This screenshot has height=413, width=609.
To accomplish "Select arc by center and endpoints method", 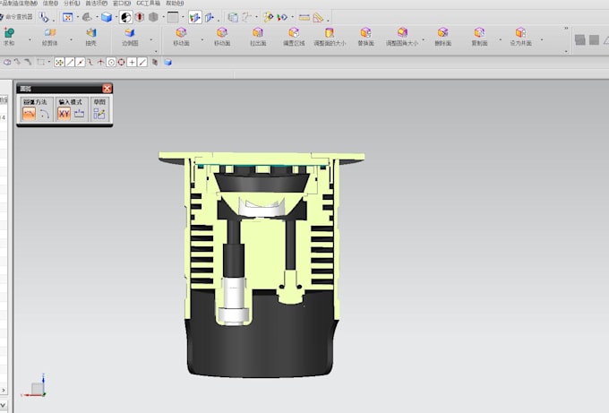I will [44, 114].
